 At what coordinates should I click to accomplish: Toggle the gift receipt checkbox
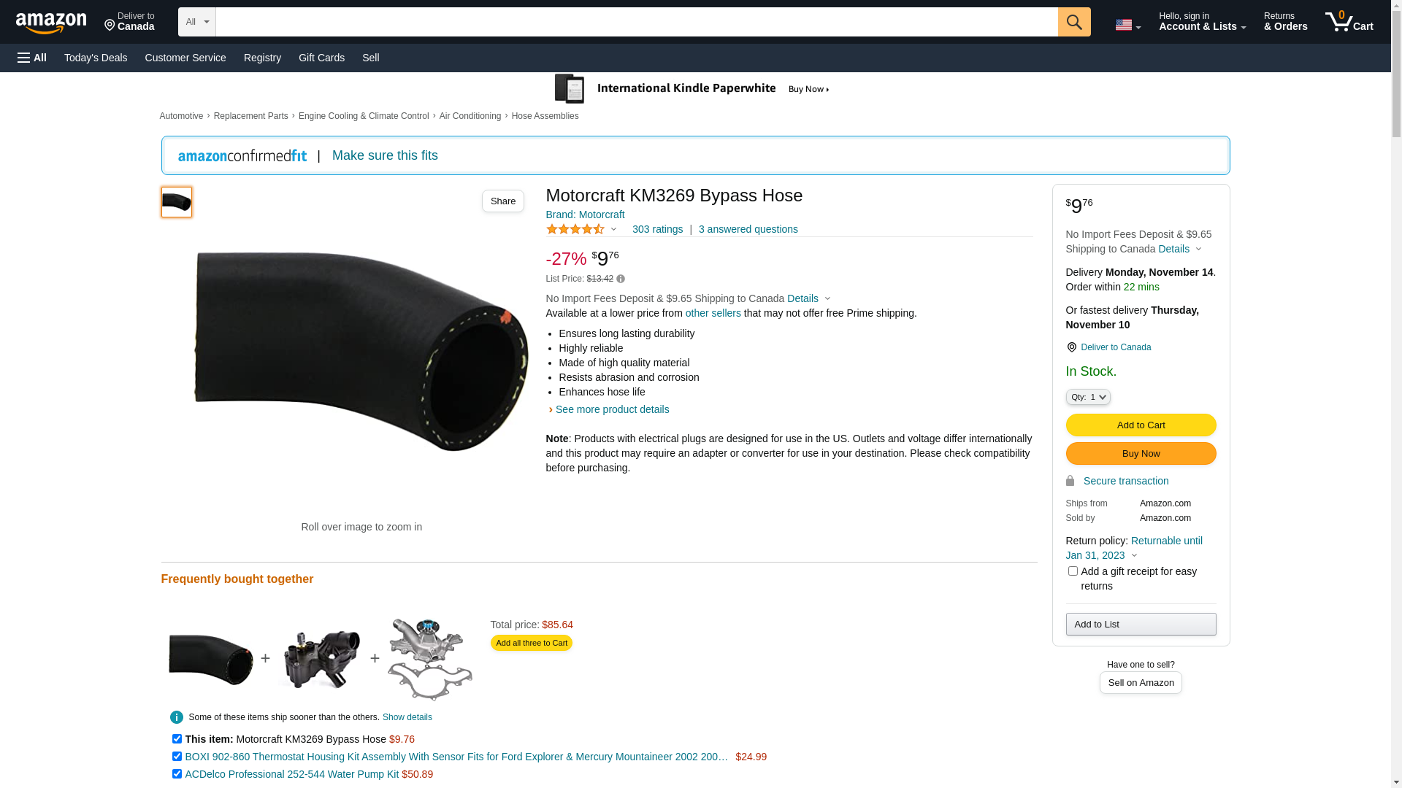tap(1073, 571)
